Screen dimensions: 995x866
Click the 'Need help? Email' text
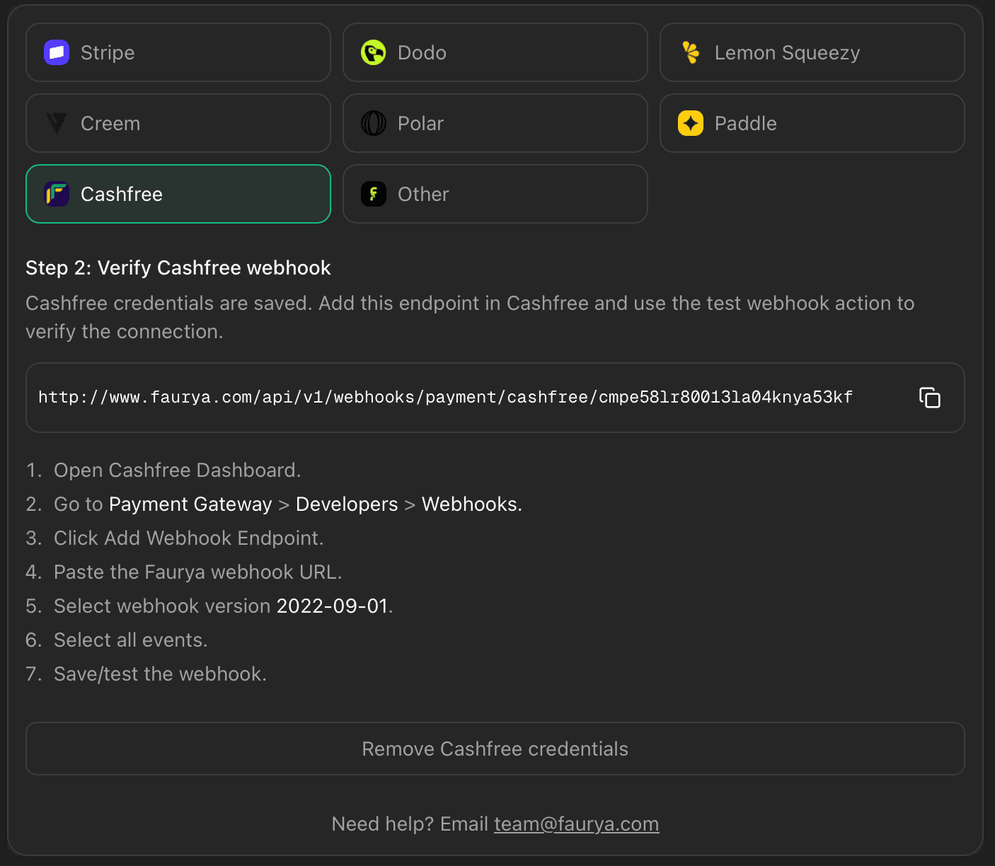[x=410, y=824]
